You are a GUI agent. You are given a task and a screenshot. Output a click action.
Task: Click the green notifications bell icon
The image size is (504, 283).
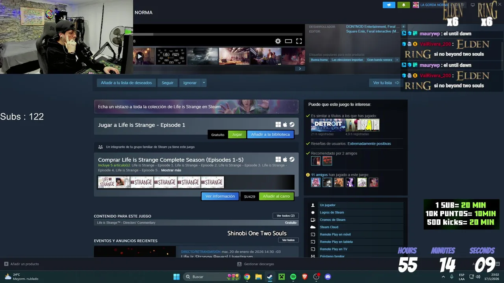click(404, 5)
